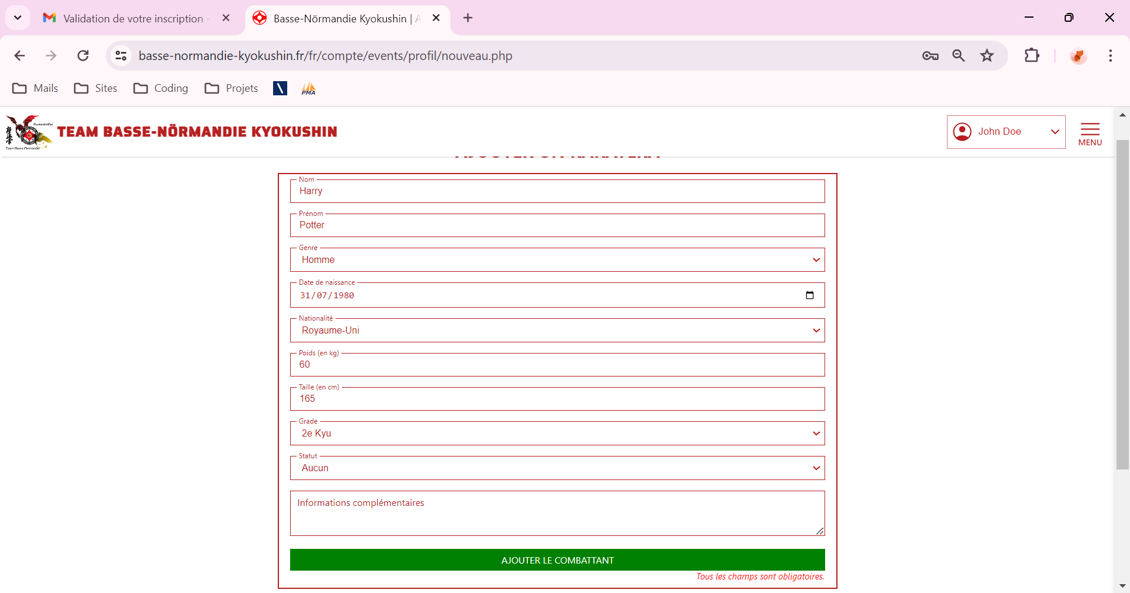Switch to the Validation de votre inscription tab
1130x593 pixels.
click(133, 18)
